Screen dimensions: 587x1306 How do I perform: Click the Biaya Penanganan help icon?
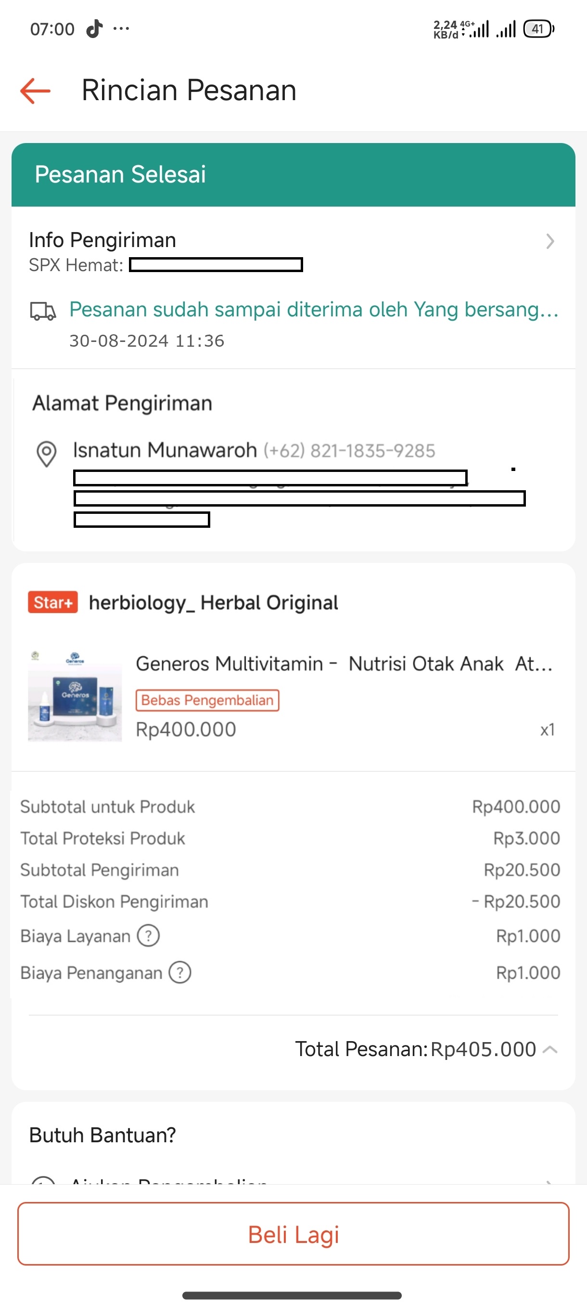[180, 972]
